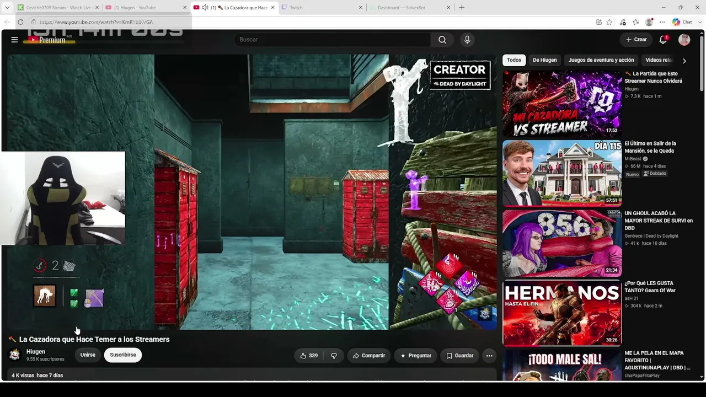Click the Unirse membership button
Image resolution: width=706 pixels, height=397 pixels.
[x=88, y=355]
